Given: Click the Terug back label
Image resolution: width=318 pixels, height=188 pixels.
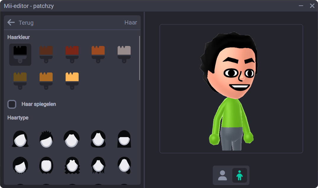Looking at the screenshot, I should [26, 23].
